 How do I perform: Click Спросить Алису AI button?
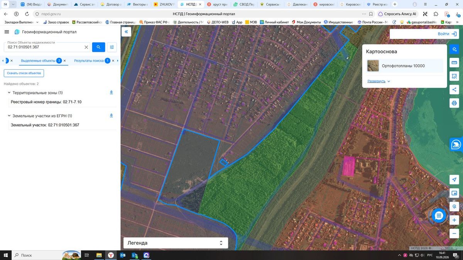(x=398, y=14)
